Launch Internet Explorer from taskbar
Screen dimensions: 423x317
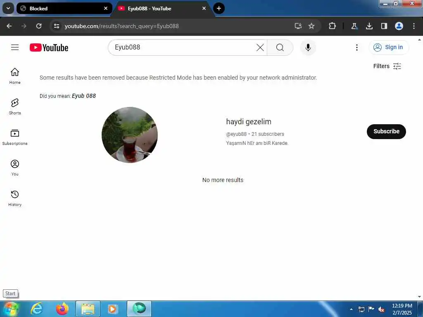click(x=37, y=309)
